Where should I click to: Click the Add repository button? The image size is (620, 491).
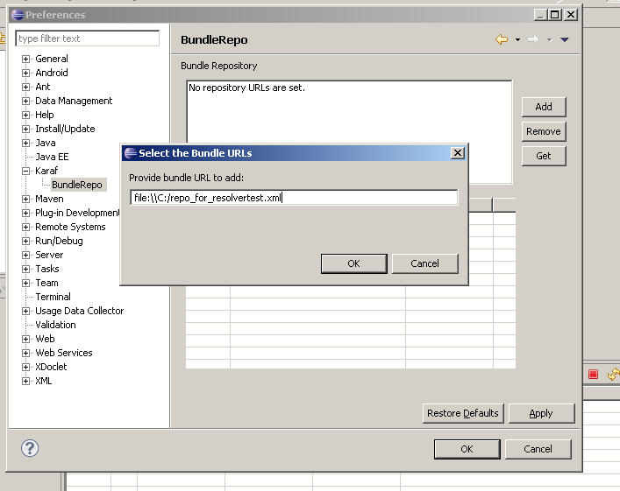coord(544,107)
